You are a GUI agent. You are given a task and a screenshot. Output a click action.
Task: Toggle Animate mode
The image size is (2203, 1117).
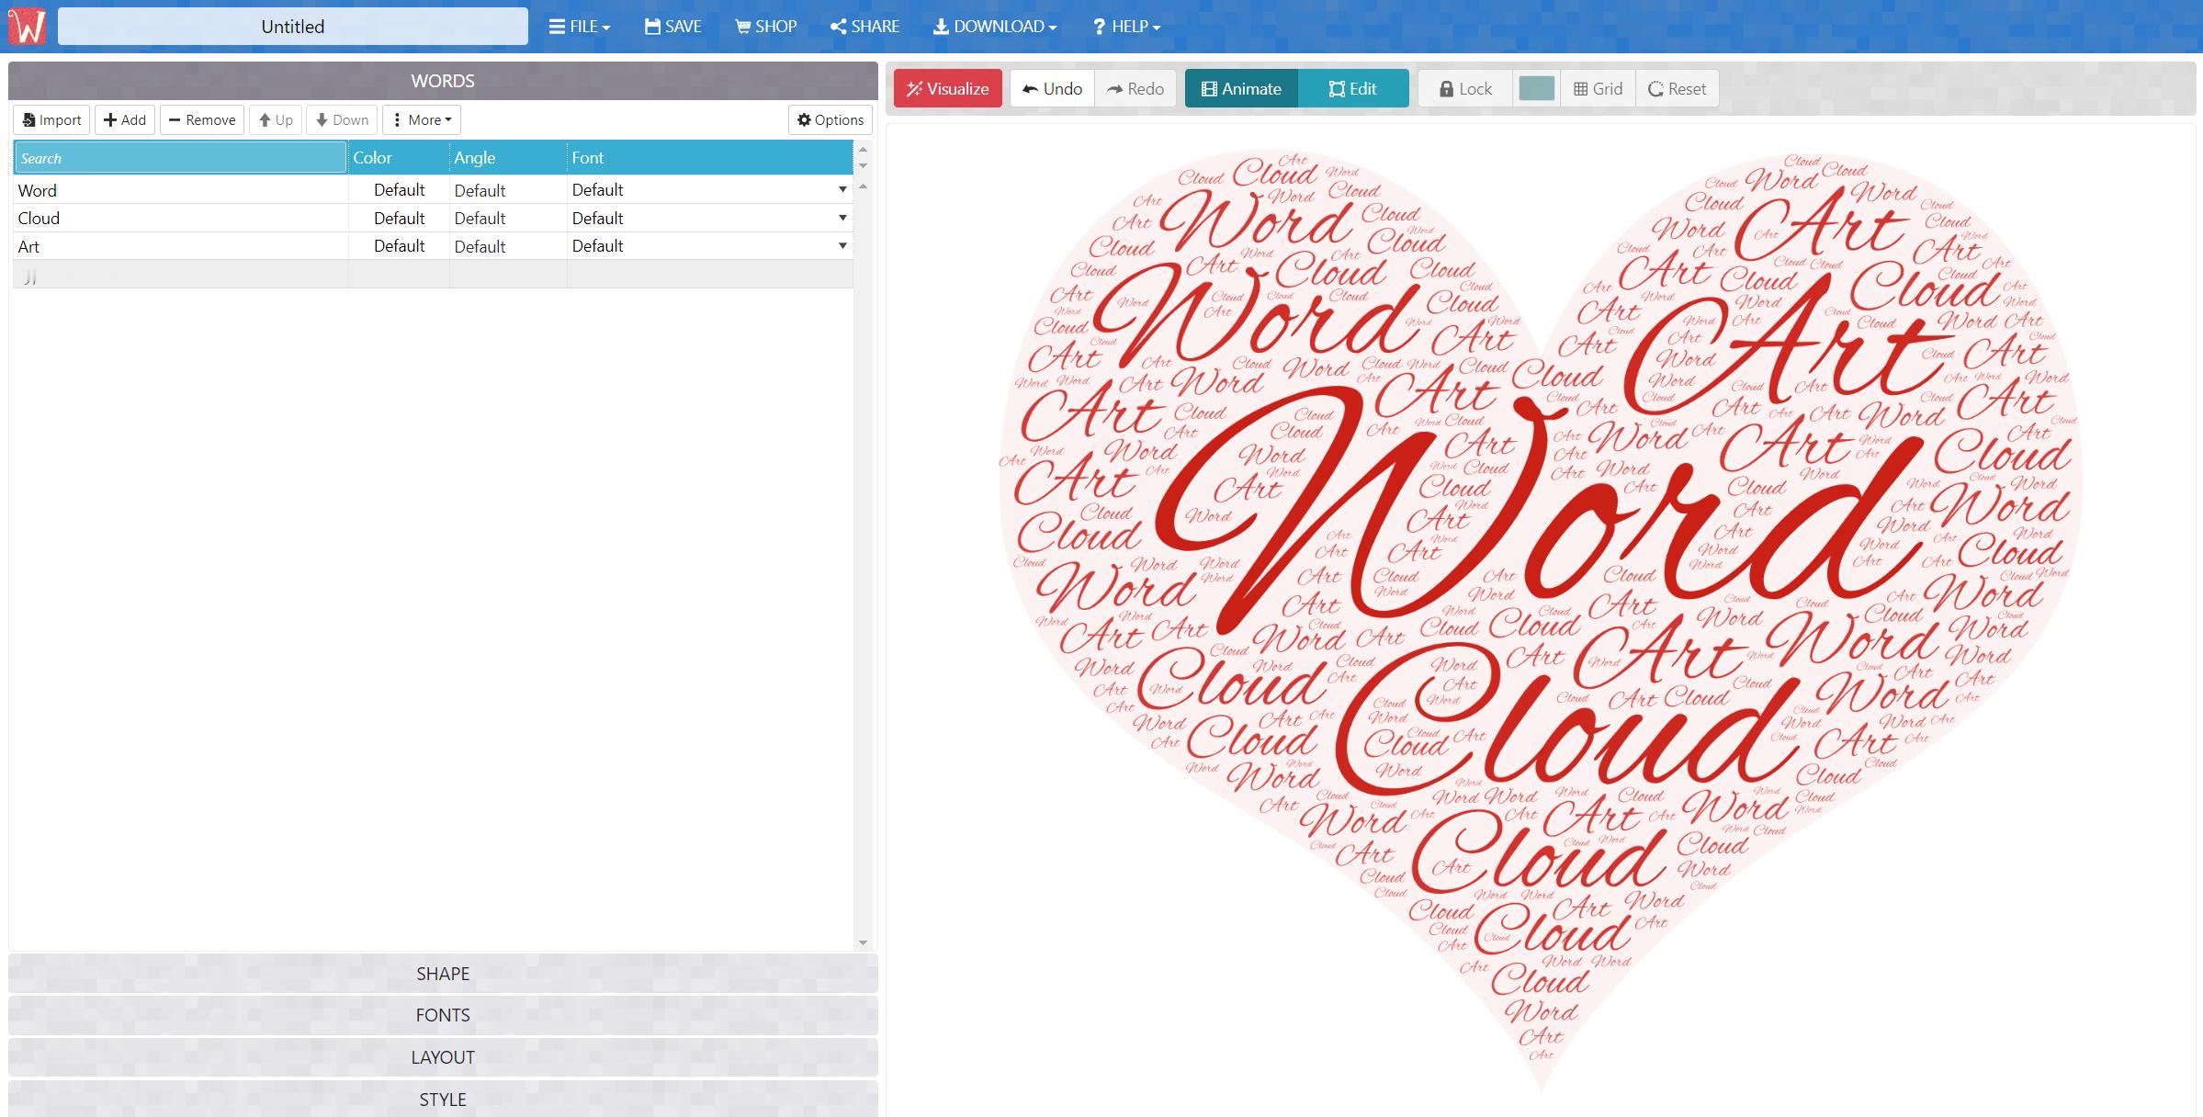click(1241, 89)
